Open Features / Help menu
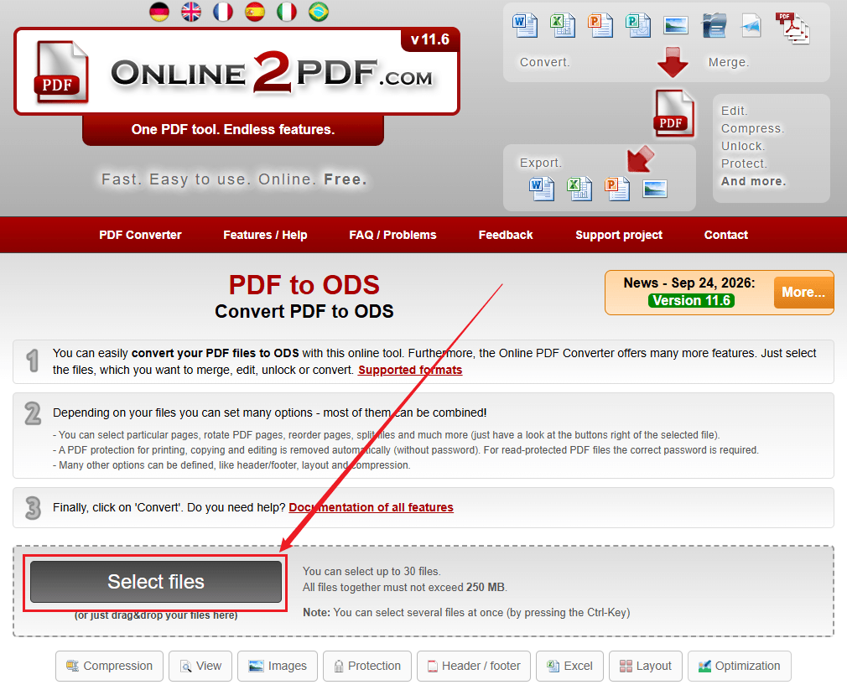Screen dimensions: 847x690 point(265,235)
